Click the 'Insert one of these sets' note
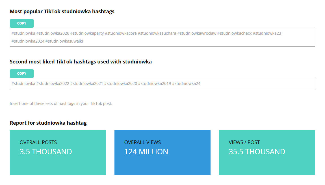This screenshot has height=185, width=325. click(x=61, y=103)
